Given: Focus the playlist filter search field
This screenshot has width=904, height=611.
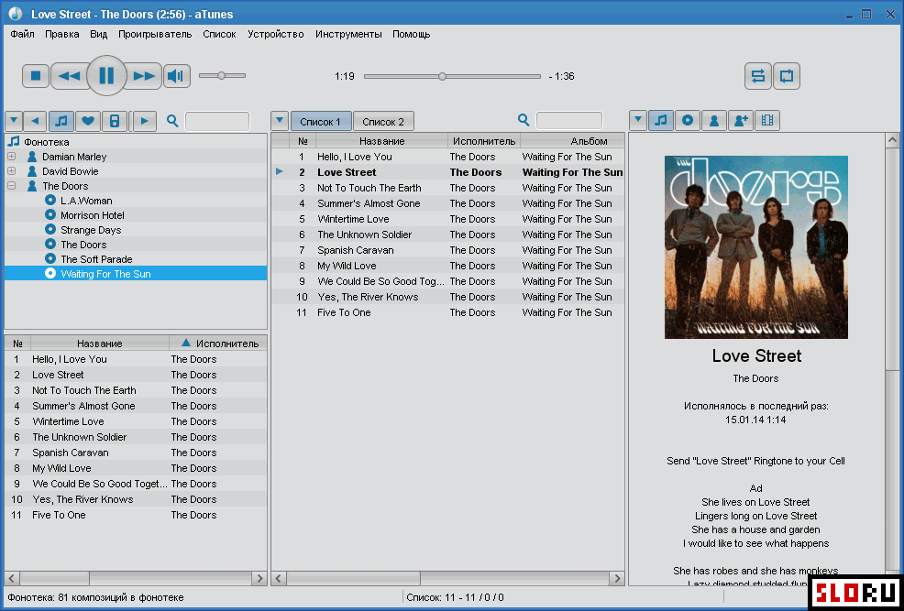Looking at the screenshot, I should point(569,121).
